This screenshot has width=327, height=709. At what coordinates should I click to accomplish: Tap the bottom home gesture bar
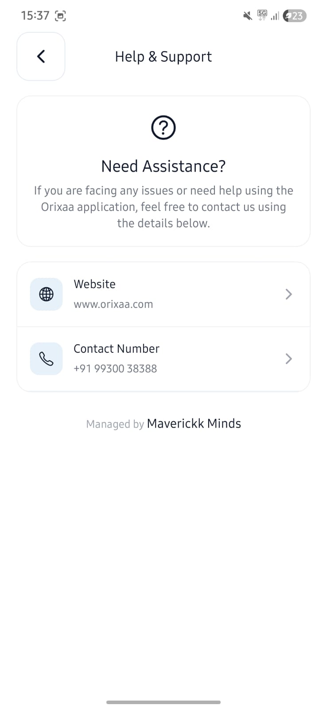click(163, 702)
